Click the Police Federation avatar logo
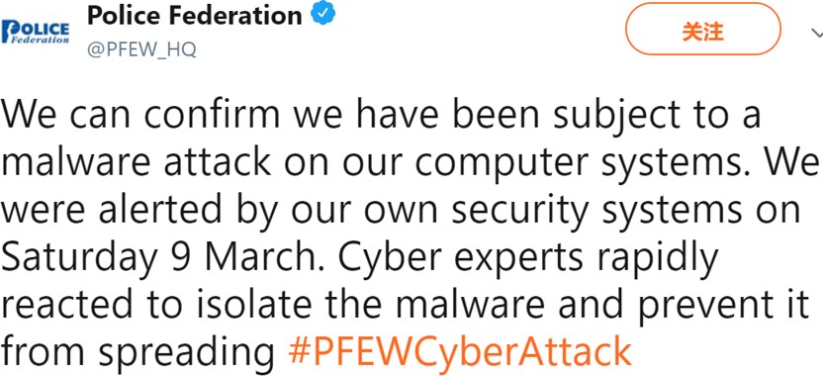The image size is (823, 377). [x=36, y=32]
